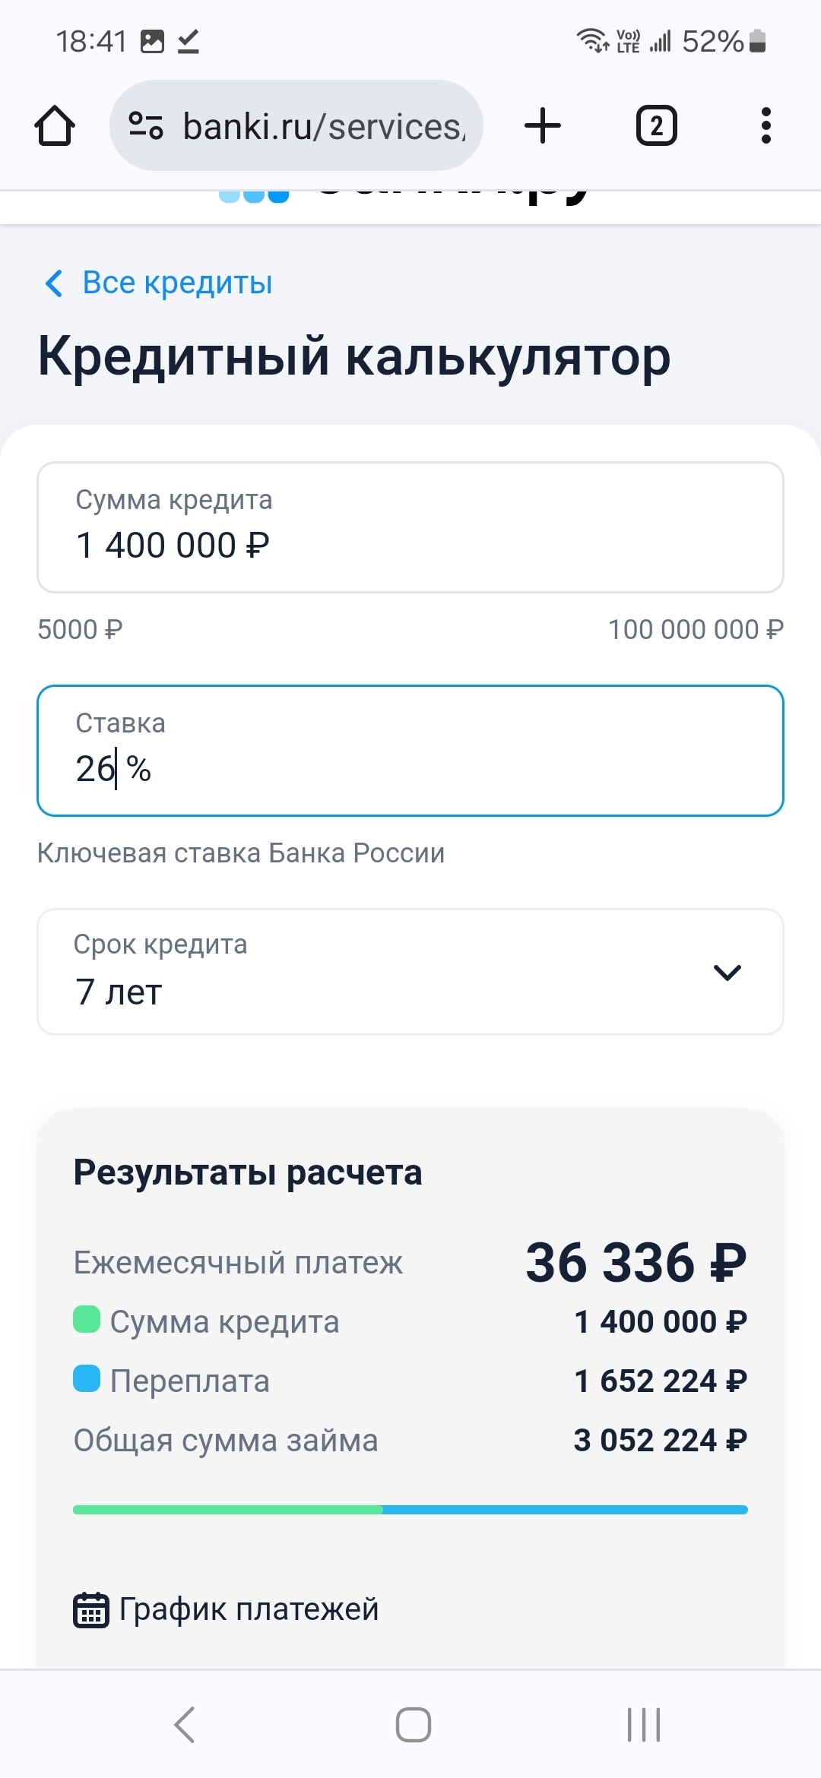Tap the browser home icon
Image resolution: width=821 pixels, height=1778 pixels.
click(55, 125)
